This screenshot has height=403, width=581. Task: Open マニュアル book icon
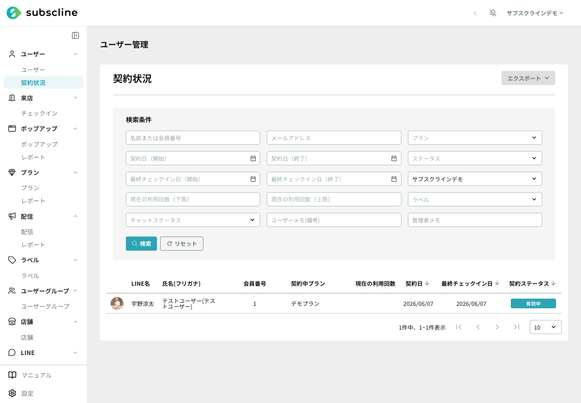(x=13, y=375)
